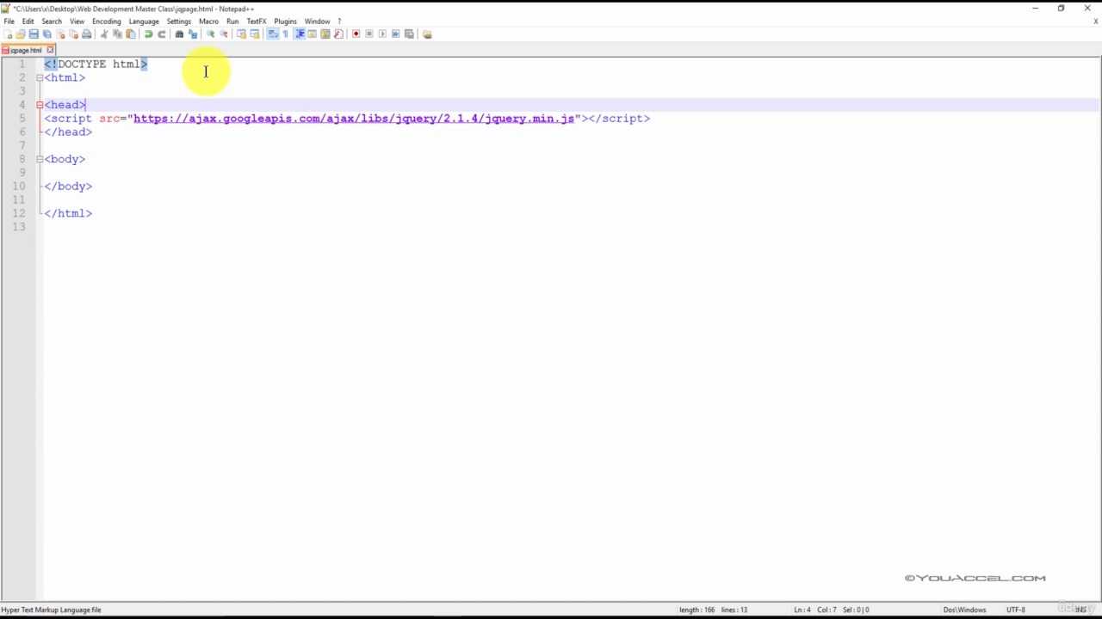Collapse the head tag fold on line 4
The image size is (1102, 619).
coord(40,105)
